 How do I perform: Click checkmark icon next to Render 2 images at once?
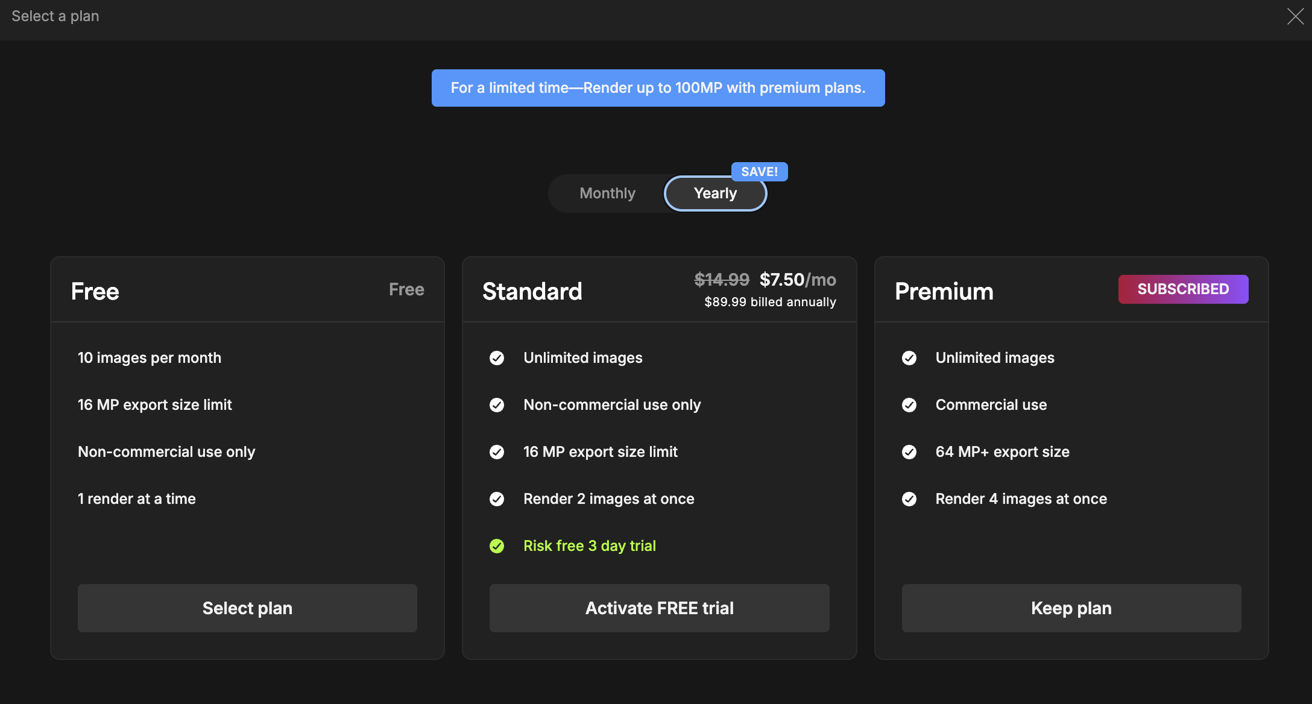(x=497, y=499)
